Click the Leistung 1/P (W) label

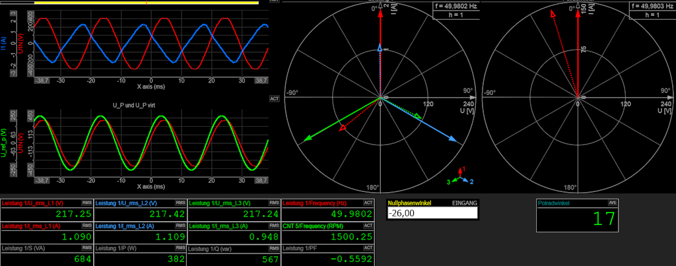[x=115, y=248]
